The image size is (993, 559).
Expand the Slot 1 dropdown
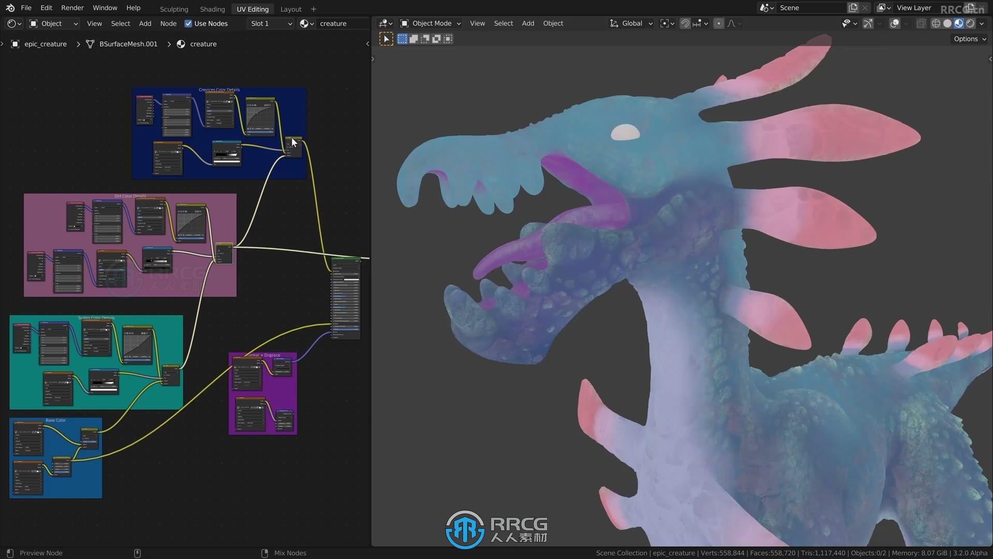pyautogui.click(x=269, y=23)
